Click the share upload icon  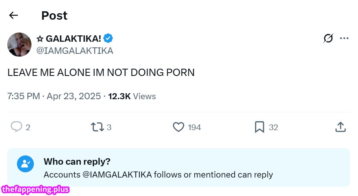[x=340, y=127]
